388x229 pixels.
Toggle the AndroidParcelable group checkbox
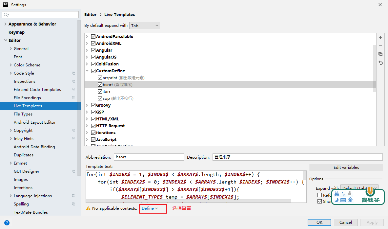93,37
